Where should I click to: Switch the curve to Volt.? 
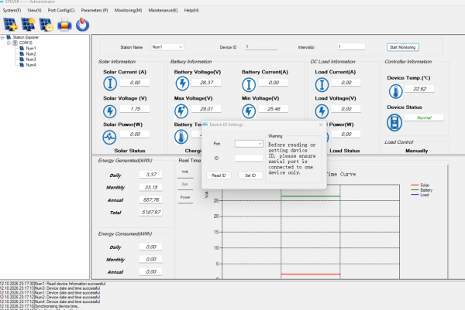[x=185, y=172]
